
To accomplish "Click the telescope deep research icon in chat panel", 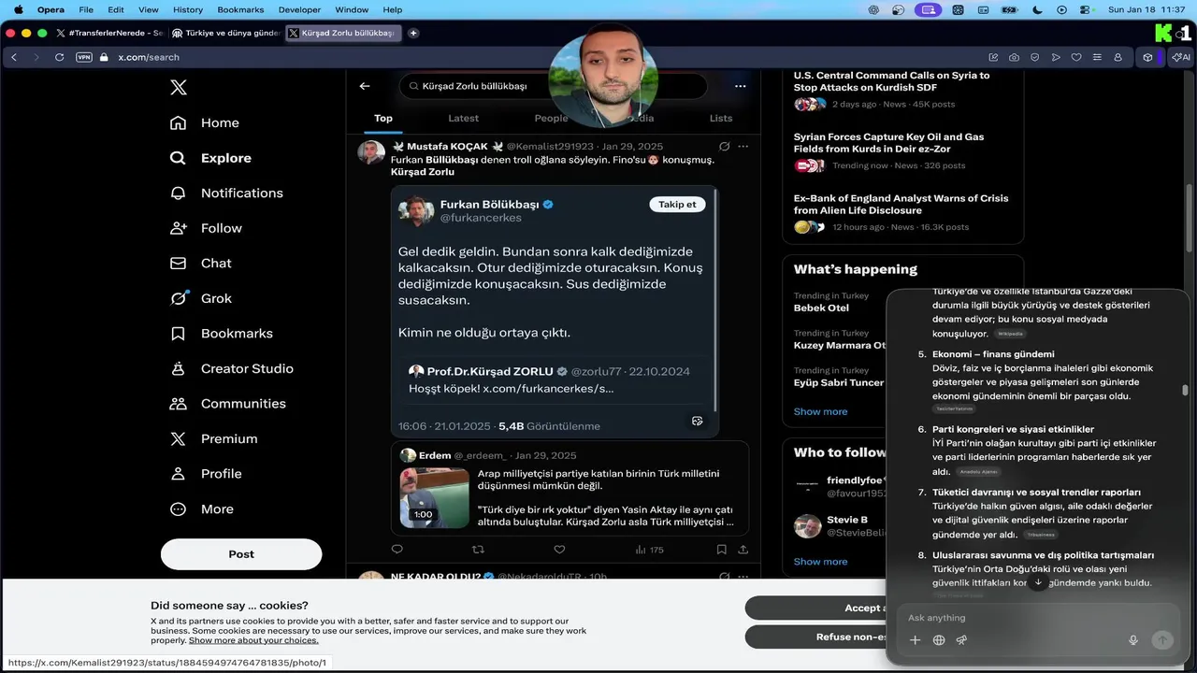I will [961, 640].
